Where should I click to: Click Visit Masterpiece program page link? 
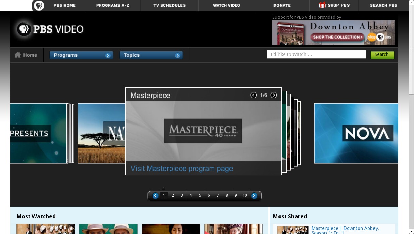[182, 169]
